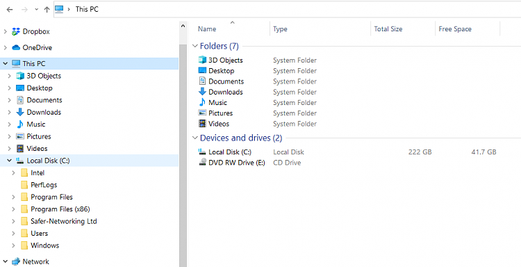Click CD Drive type text
This screenshot has width=521, height=267.
pos(287,163)
